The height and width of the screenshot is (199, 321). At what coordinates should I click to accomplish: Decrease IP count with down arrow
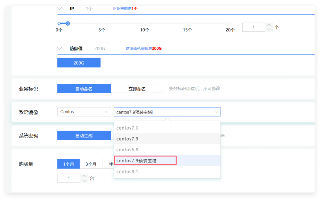coord(269,29)
